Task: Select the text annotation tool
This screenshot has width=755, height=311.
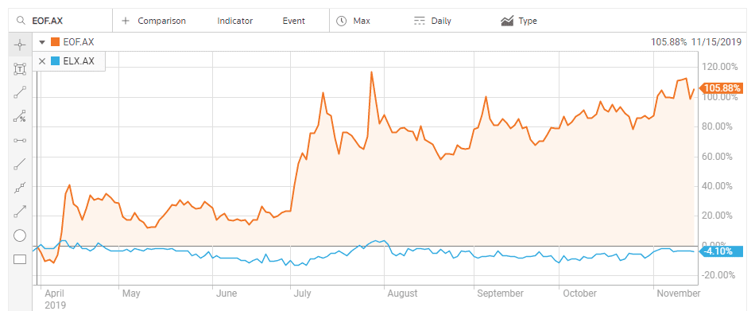Action: [19, 69]
